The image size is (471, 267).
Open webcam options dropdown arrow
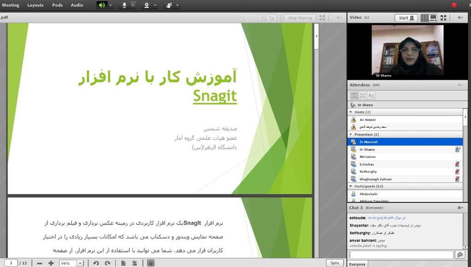pos(155,5)
